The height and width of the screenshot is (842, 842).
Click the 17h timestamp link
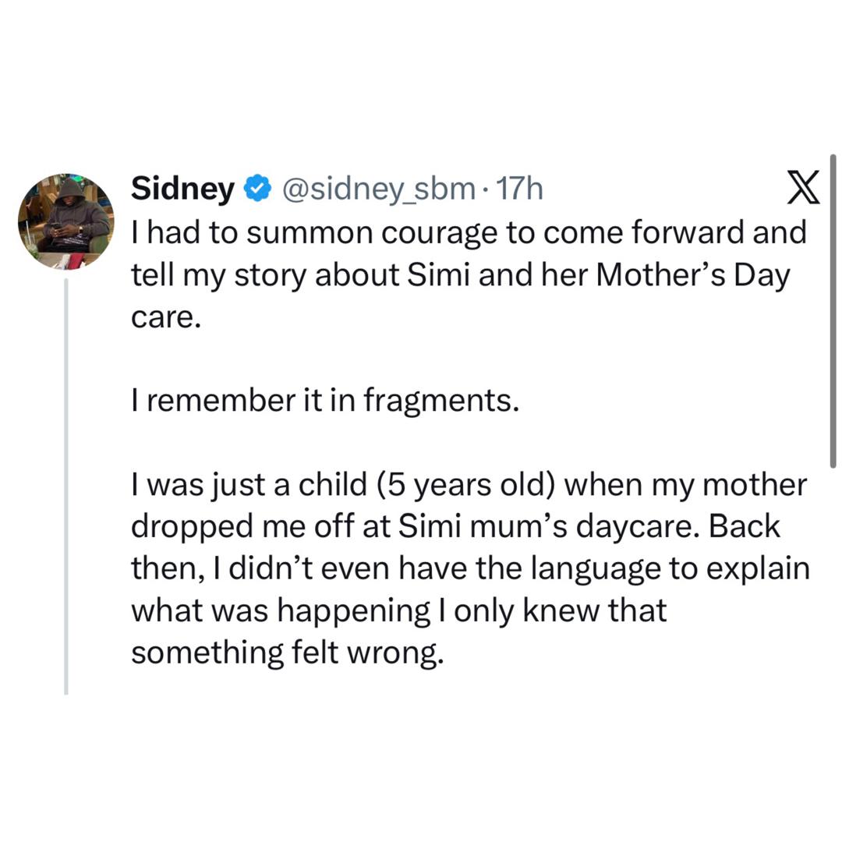point(519,188)
